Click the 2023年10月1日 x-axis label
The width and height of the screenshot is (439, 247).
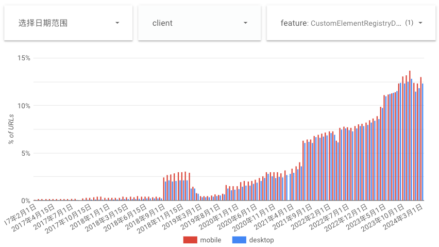point(383,218)
